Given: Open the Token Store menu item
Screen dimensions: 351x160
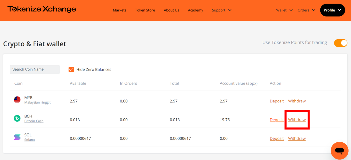Looking at the screenshot, I should point(145,10).
